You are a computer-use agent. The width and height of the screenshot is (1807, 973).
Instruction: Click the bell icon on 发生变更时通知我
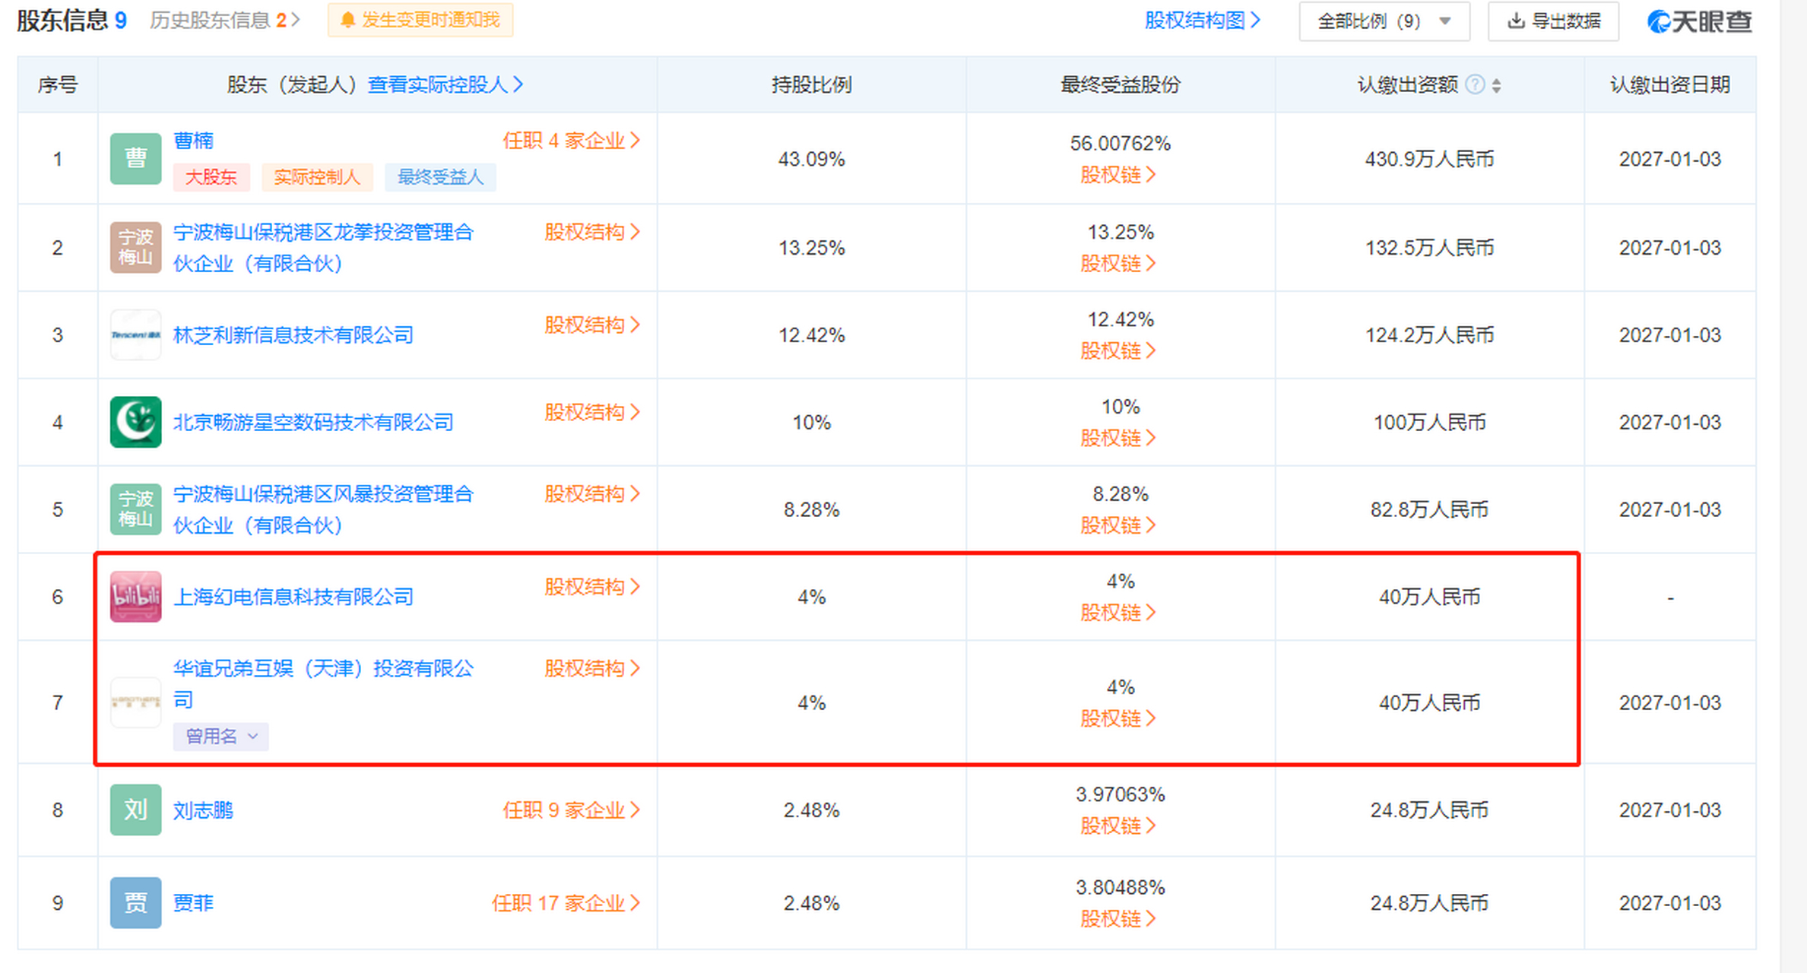[347, 21]
